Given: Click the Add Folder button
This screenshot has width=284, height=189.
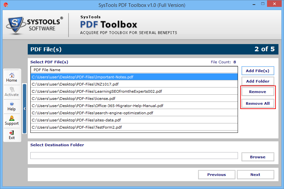Looking at the screenshot, I should [258, 81].
